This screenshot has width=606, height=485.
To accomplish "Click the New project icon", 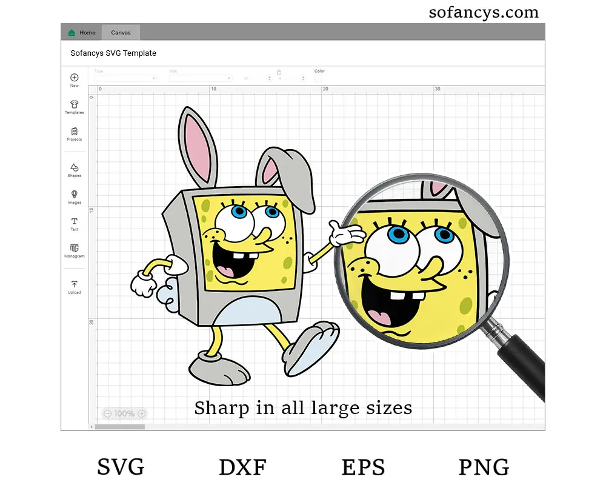I will 74,78.
